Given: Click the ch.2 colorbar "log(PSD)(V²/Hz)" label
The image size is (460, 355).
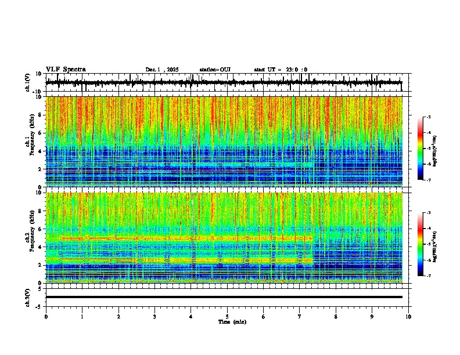Looking at the screenshot, I should click(435, 247).
